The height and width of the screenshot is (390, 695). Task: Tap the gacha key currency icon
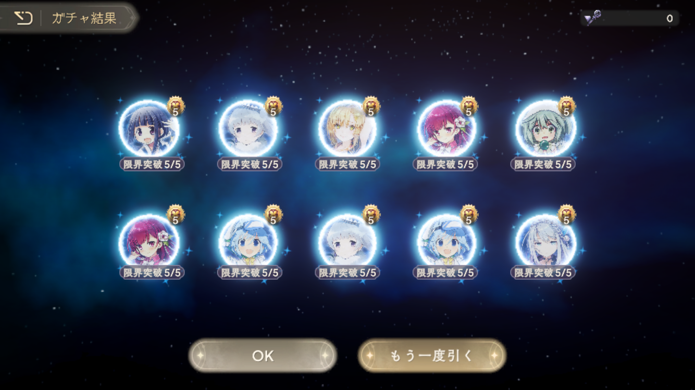tap(592, 18)
